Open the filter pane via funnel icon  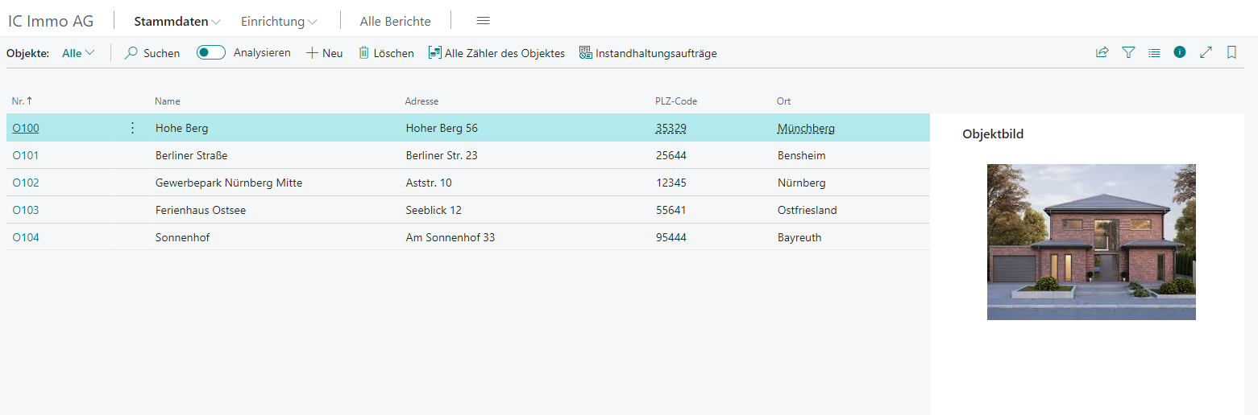(x=1128, y=52)
